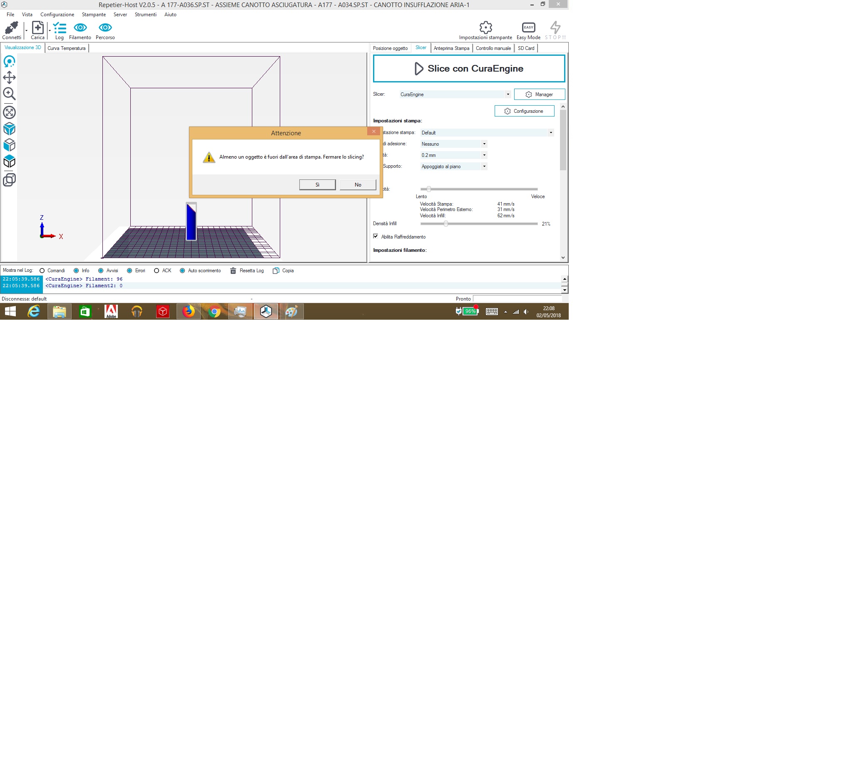Expand the Carica dropdown arrow
The height and width of the screenshot is (783, 846).
click(x=50, y=30)
